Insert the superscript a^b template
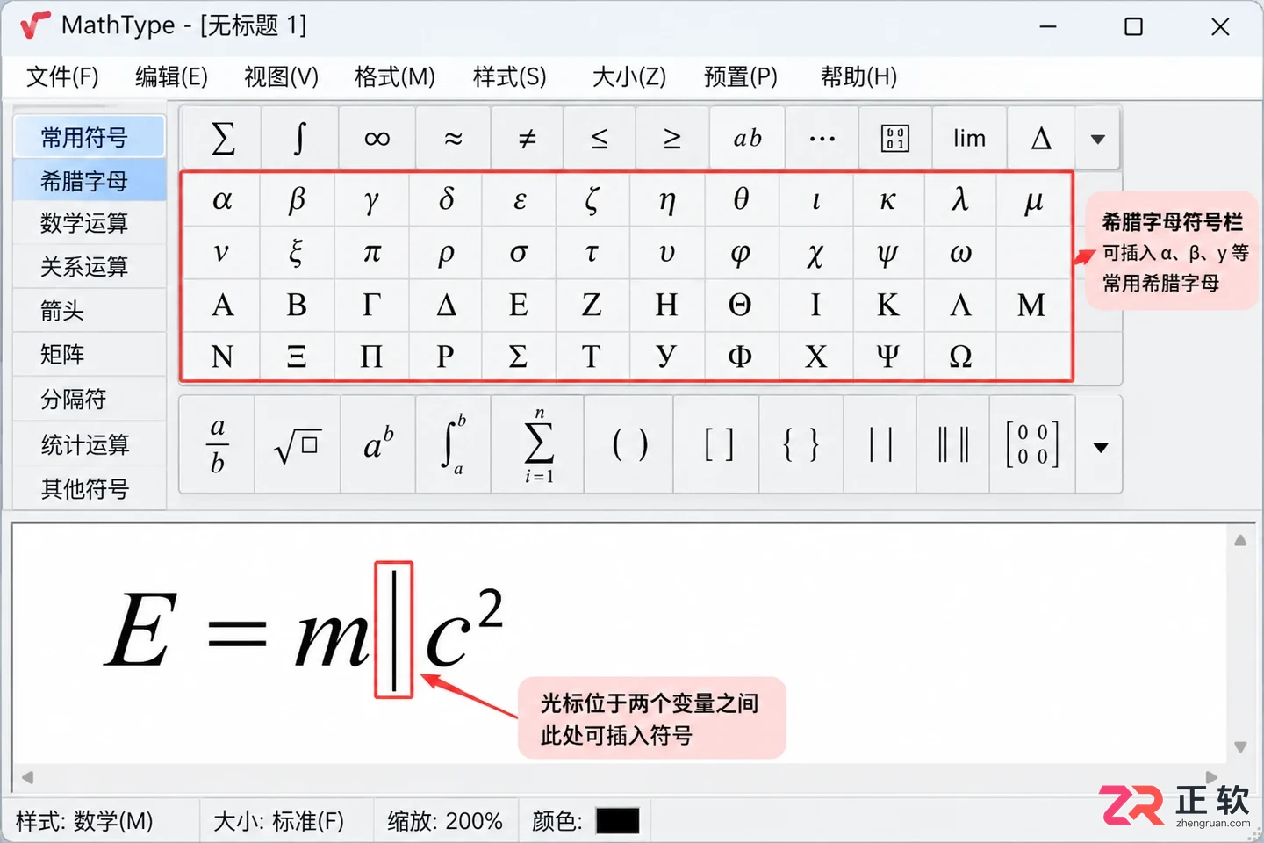The image size is (1264, 843). pyautogui.click(x=378, y=445)
